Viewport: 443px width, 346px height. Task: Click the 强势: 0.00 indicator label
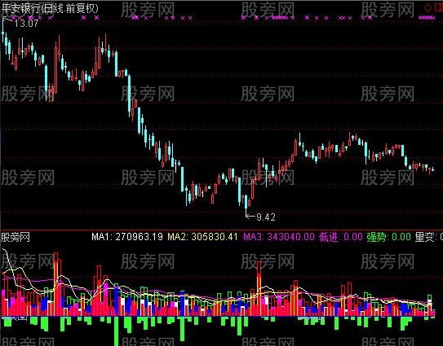point(389,237)
